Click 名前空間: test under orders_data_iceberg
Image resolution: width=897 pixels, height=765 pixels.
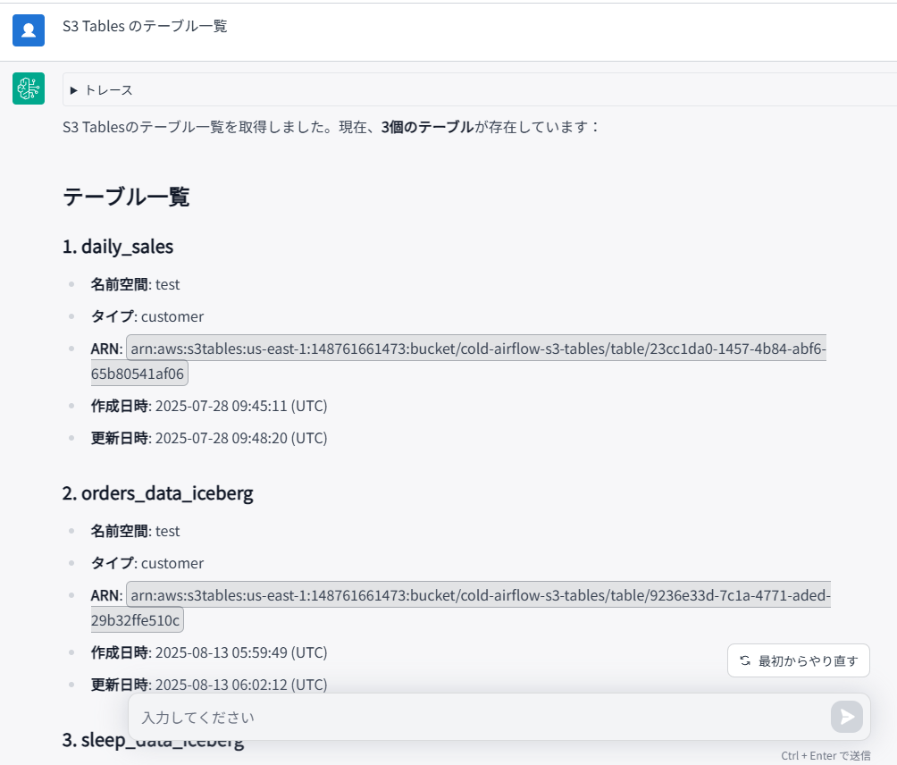[x=135, y=531]
